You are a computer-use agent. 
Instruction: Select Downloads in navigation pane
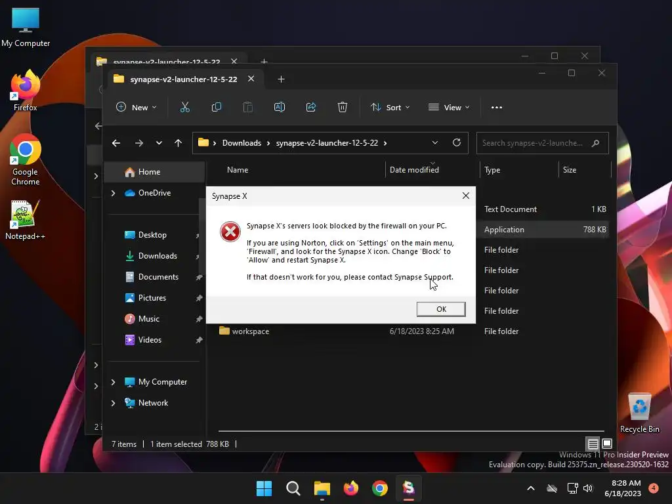click(154, 256)
